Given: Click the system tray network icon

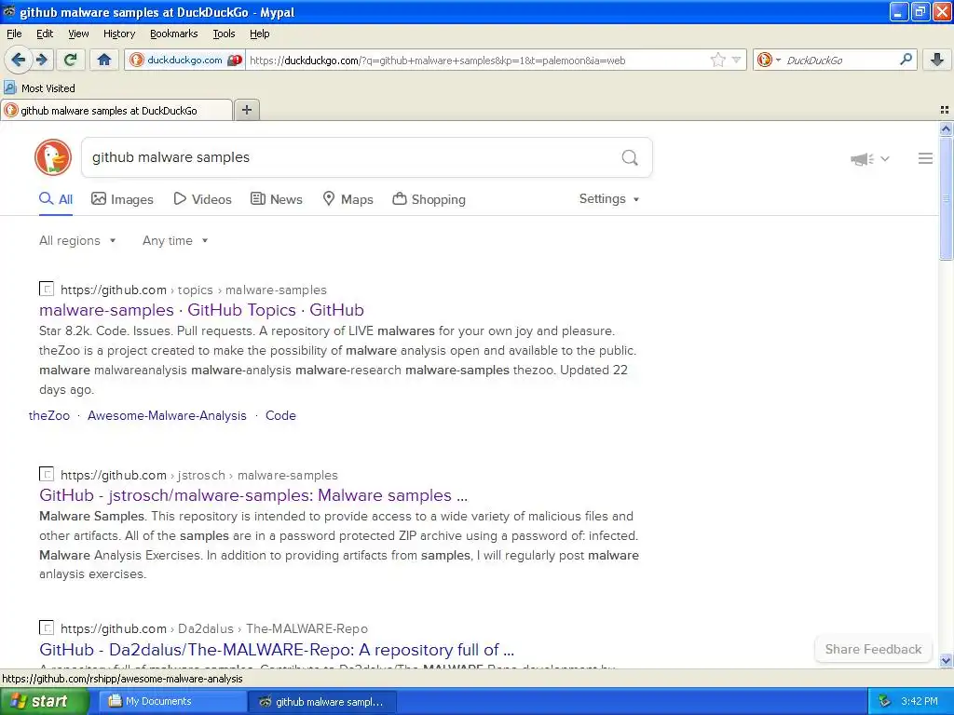Looking at the screenshot, I should click(885, 702).
